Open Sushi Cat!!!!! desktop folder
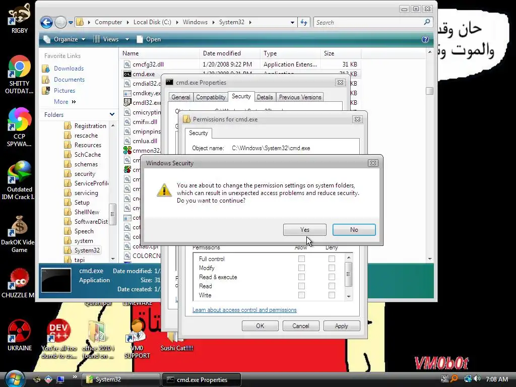 [x=177, y=342]
